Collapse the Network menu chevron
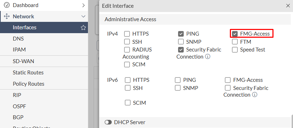Screen dimensions: 293x128 click(x=83, y=17)
